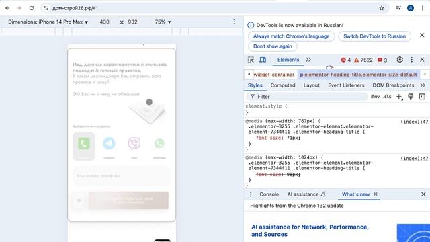Click the viewport width field 430
The image size is (430, 242).
[105, 22]
